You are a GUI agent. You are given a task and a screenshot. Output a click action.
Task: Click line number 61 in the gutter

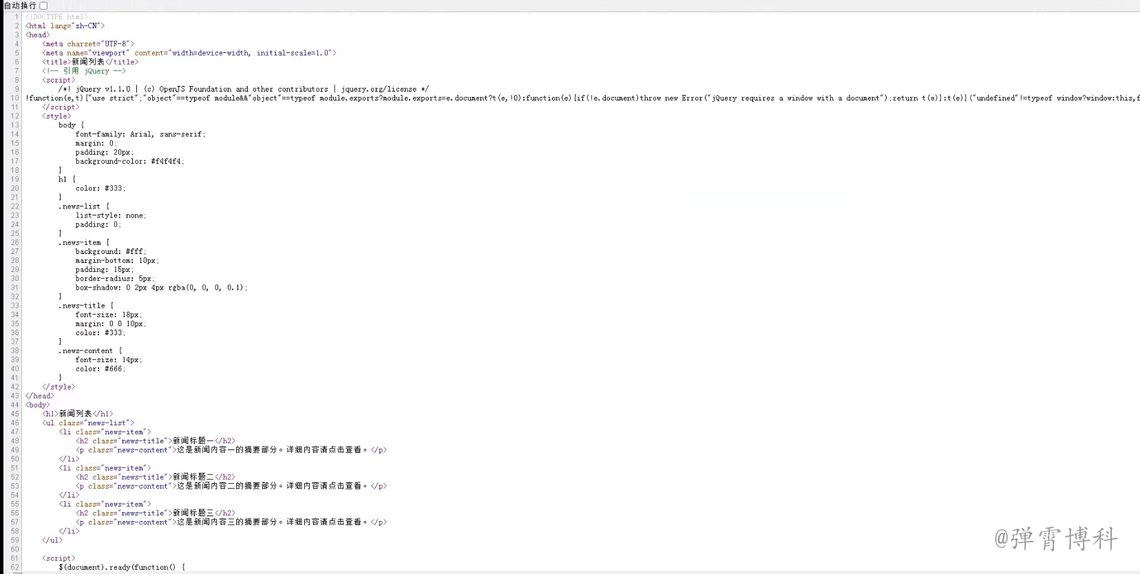(15, 558)
